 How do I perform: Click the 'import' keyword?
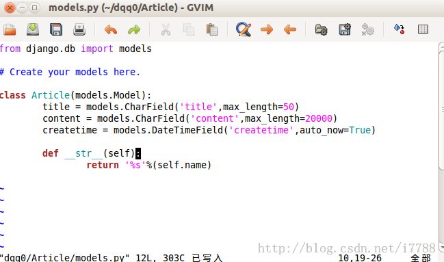click(x=97, y=49)
